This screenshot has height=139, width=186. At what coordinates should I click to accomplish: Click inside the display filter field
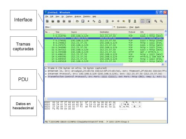[81, 27]
